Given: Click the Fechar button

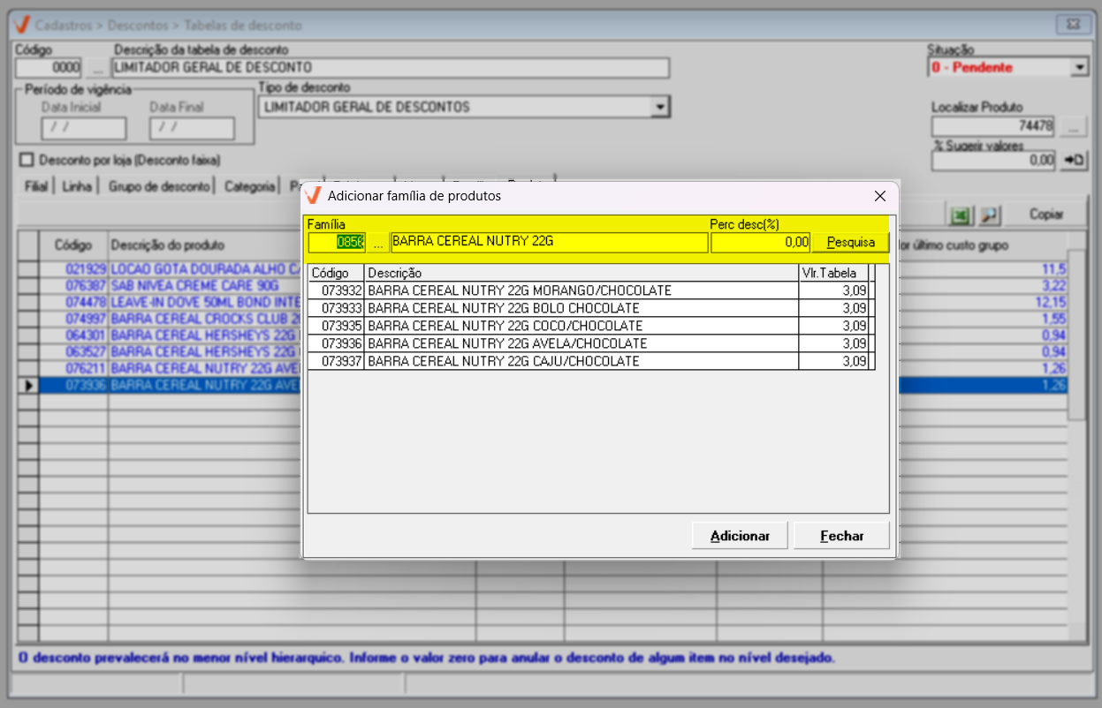Looking at the screenshot, I should coord(841,536).
